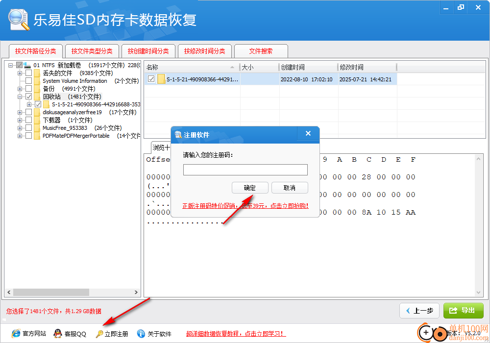Click the folder icon of 备份
This screenshot has height=343, width=490.
(x=37, y=89)
